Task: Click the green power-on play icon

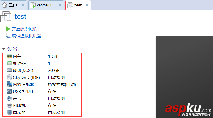Action: point(8,29)
